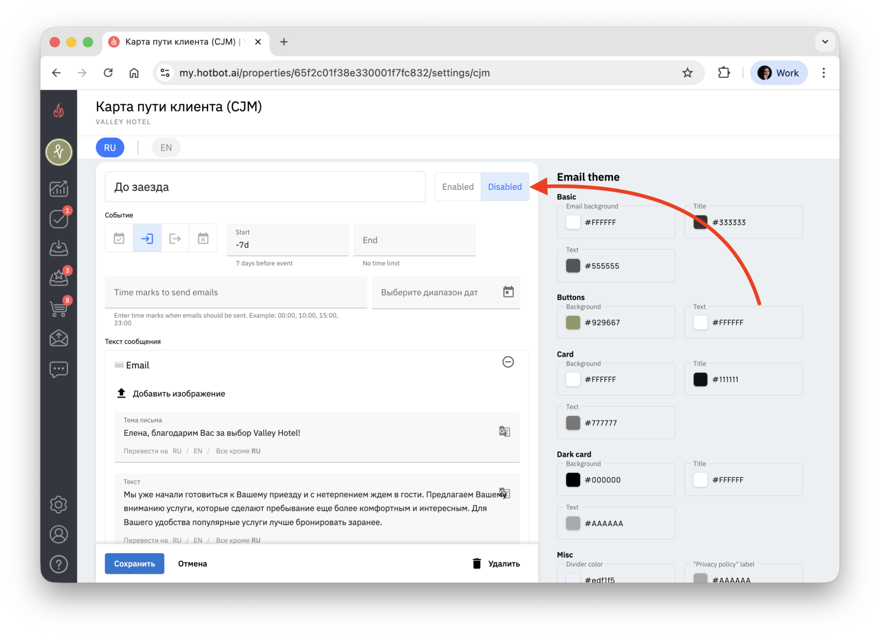Click Все кроме RU under email subject
Screen dimensions: 880x636
point(238,451)
